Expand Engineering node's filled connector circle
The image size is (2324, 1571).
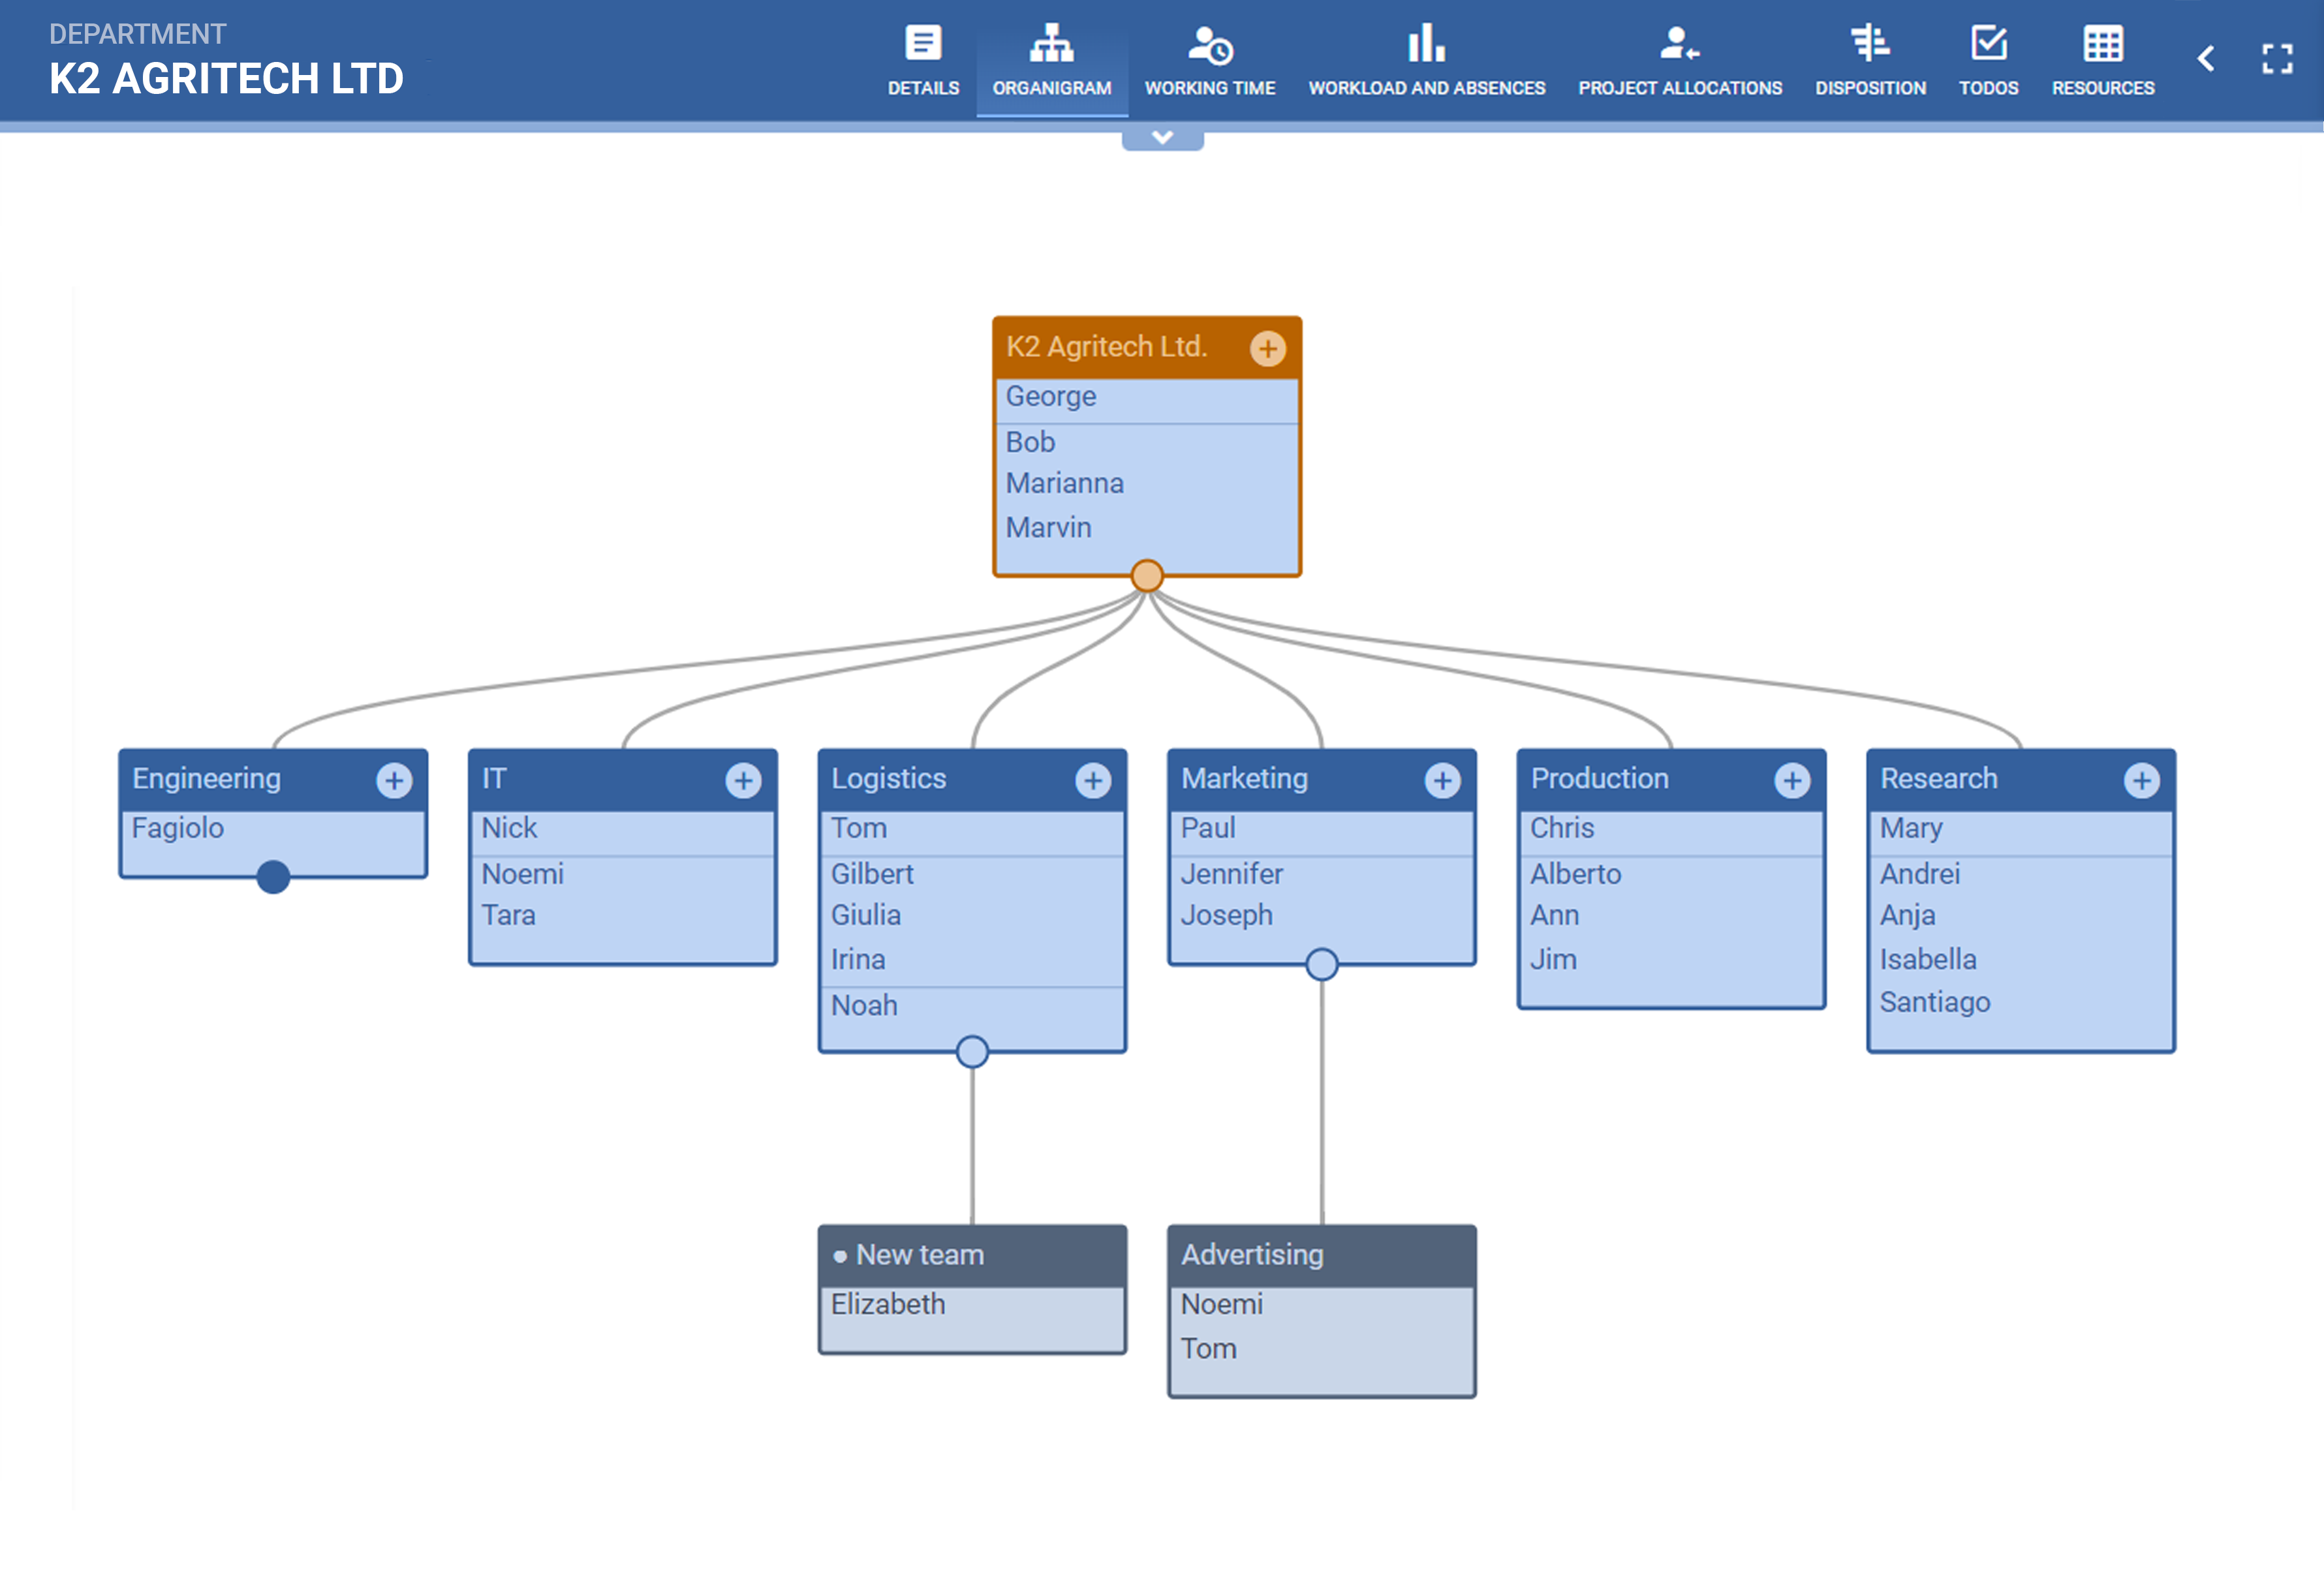[x=273, y=877]
